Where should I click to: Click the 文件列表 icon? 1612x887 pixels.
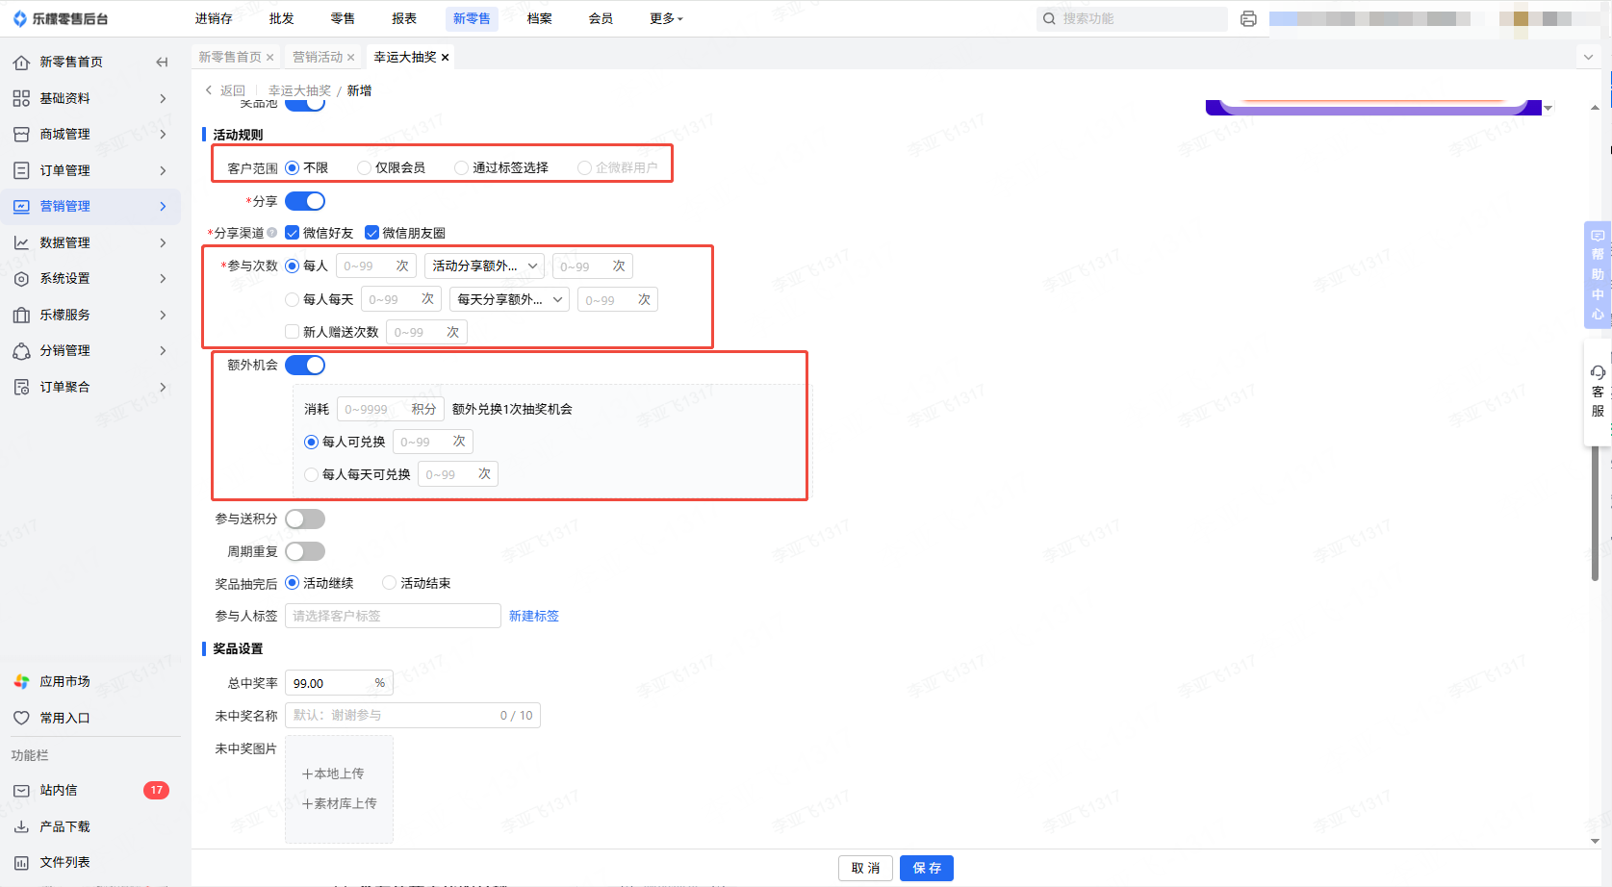coord(21,862)
